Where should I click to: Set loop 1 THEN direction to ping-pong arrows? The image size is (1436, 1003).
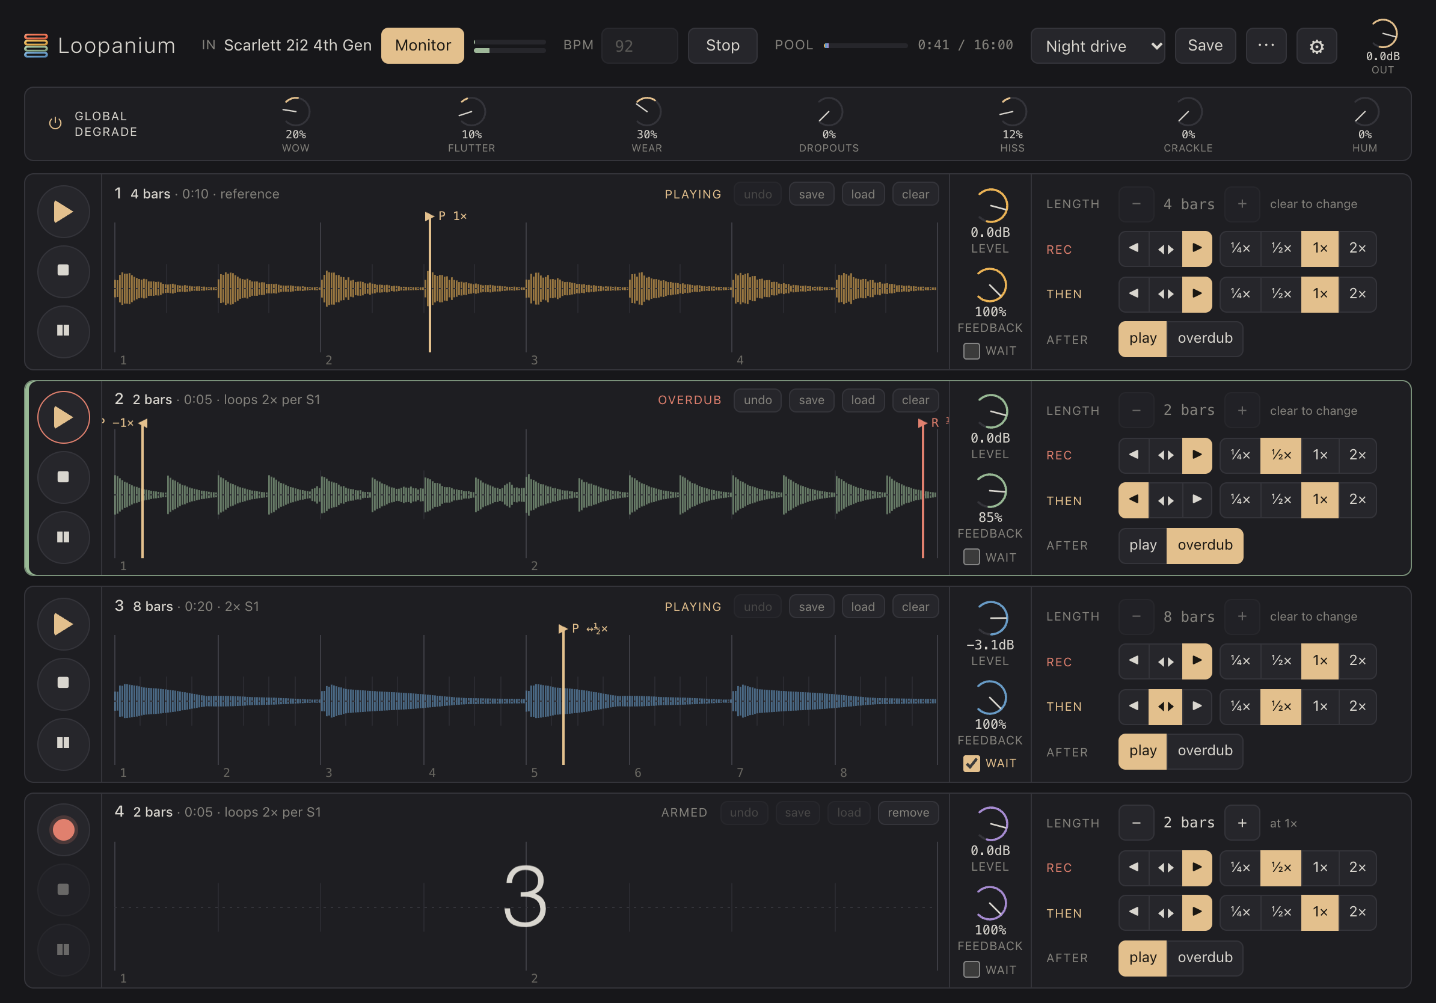point(1165,294)
